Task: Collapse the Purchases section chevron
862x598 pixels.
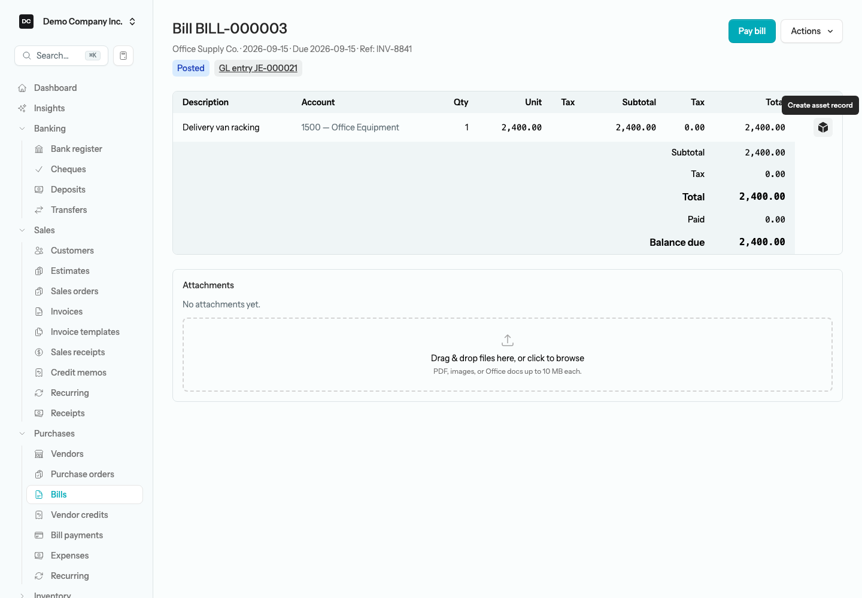Action: 22,434
